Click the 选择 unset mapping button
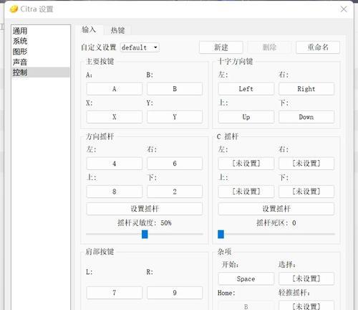This screenshot has height=310, width=358. (x=306, y=279)
